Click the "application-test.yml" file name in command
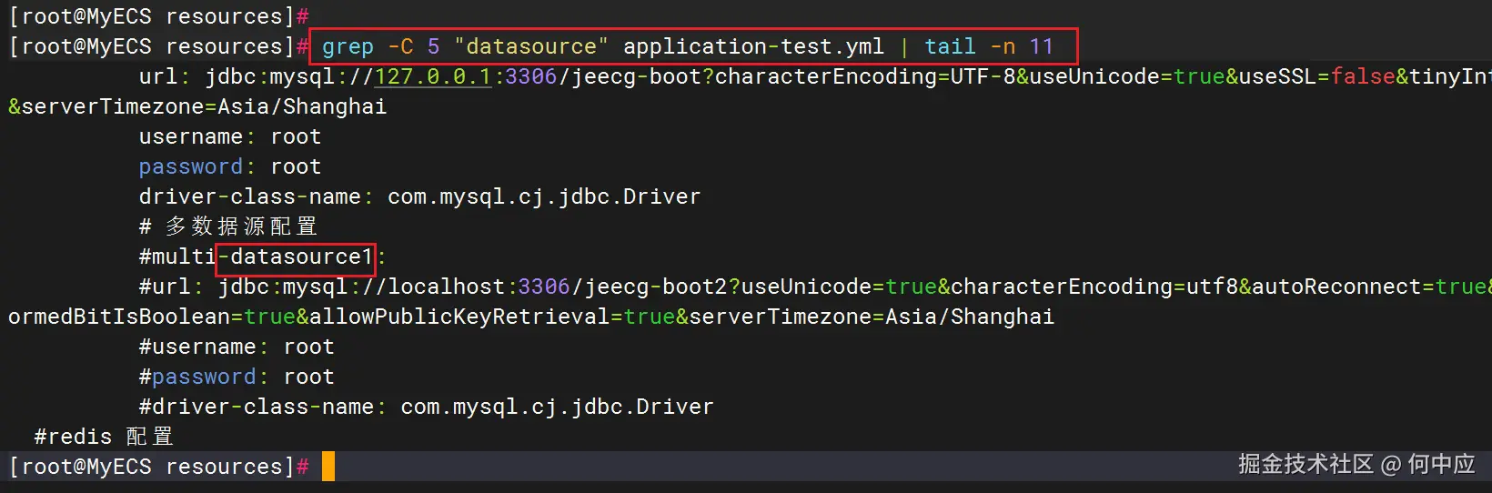1492x493 pixels. (x=753, y=46)
